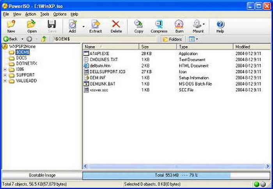
Task: Click the view mode icon
Action: (192, 39)
